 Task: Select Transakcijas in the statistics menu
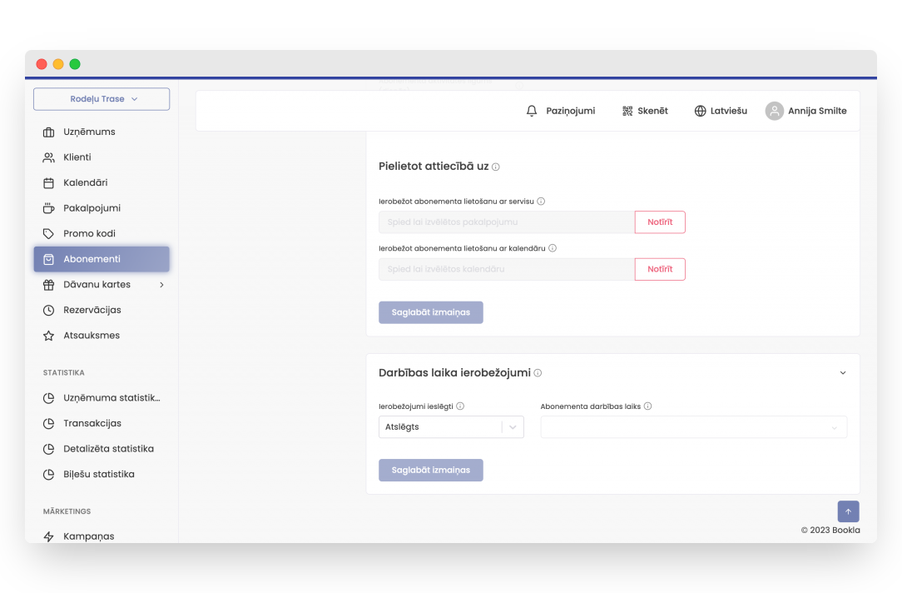coord(92,423)
